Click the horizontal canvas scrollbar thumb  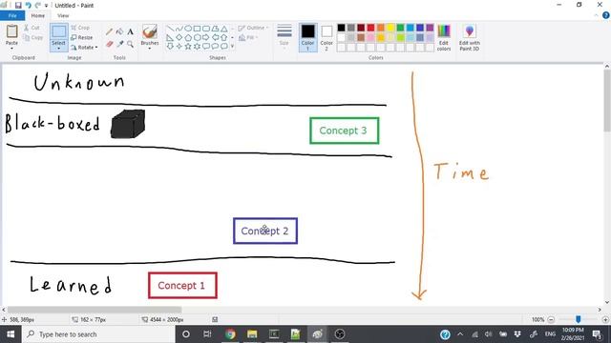95,310
